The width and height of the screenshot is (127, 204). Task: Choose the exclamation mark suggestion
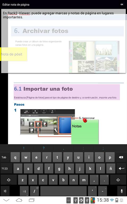pyautogui.click(x=24, y=148)
